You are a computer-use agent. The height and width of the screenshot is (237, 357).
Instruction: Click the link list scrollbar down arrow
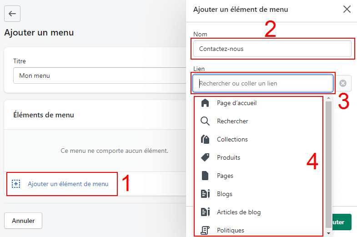[x=328, y=233]
